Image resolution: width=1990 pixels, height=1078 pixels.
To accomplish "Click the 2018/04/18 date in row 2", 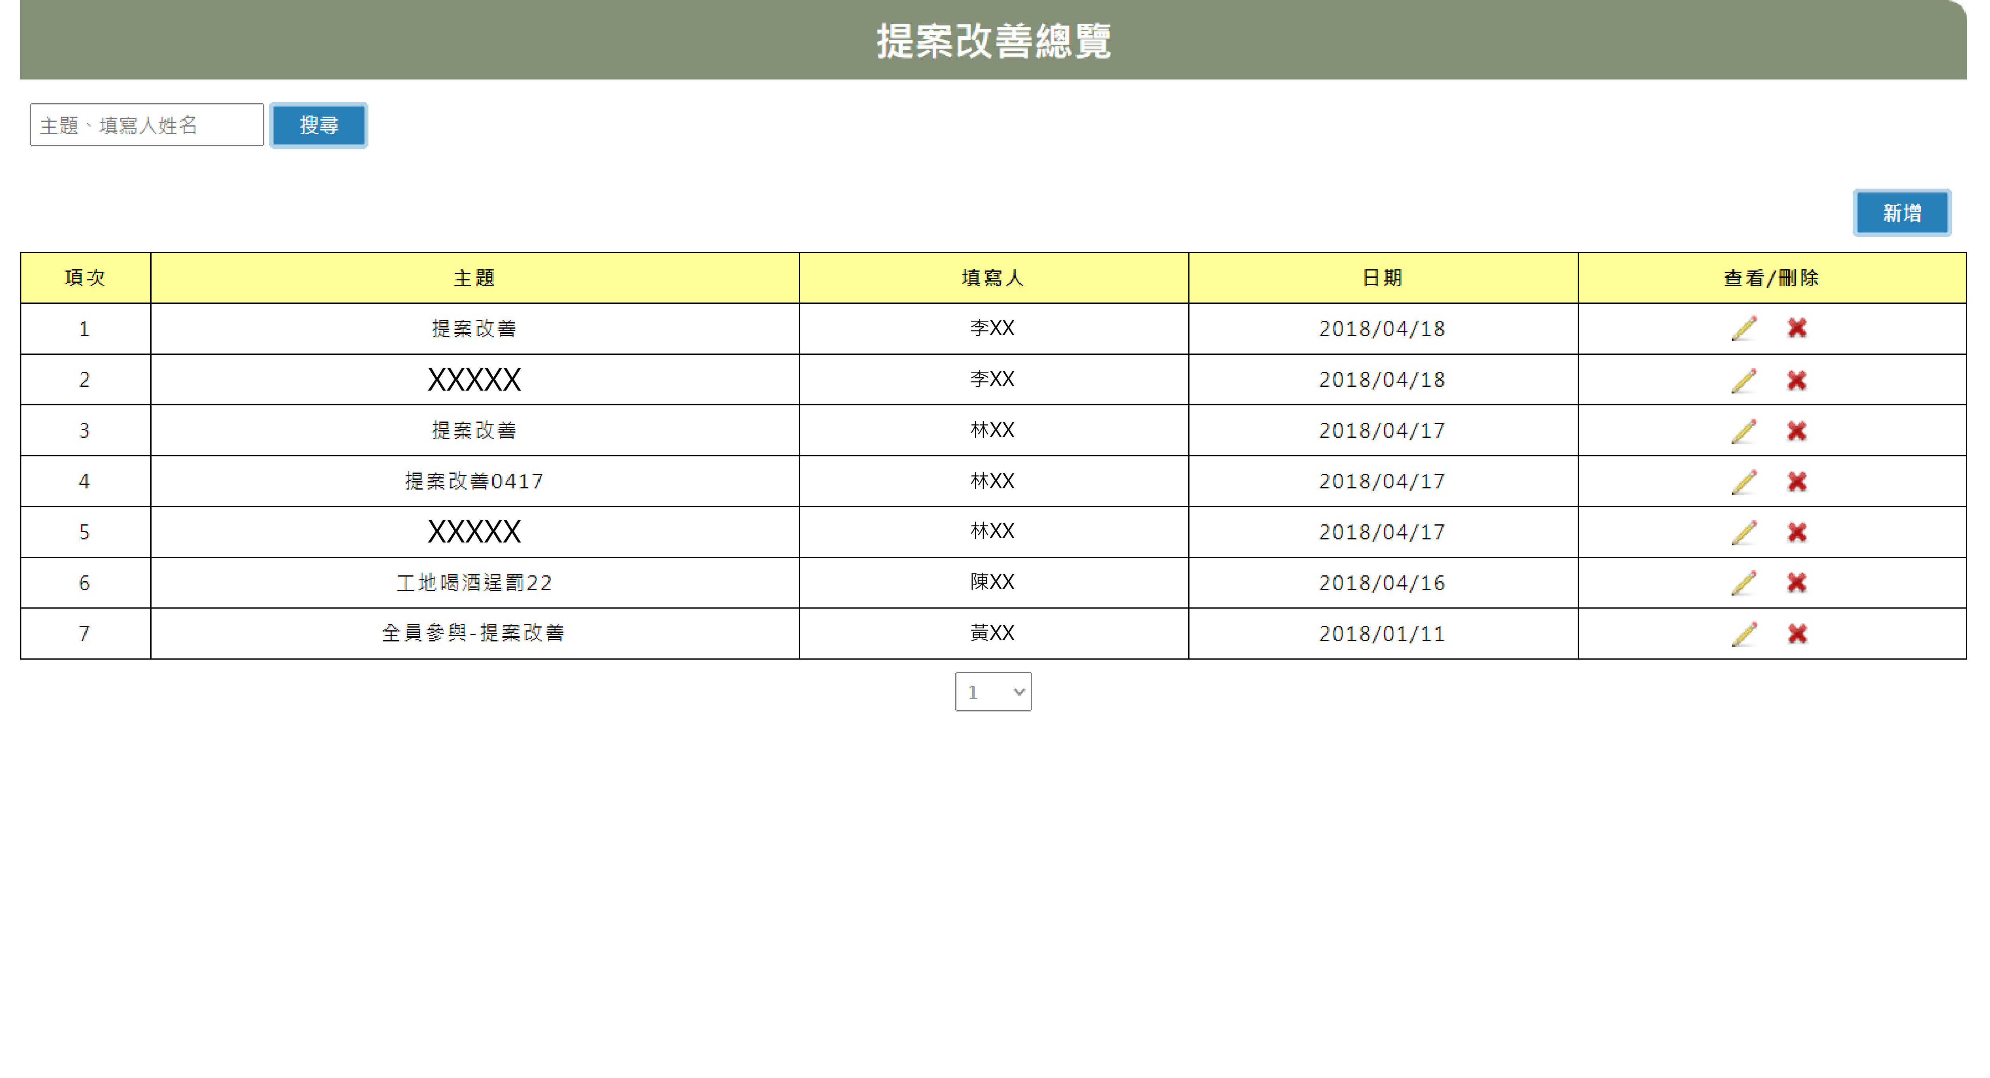I will click(x=1382, y=380).
